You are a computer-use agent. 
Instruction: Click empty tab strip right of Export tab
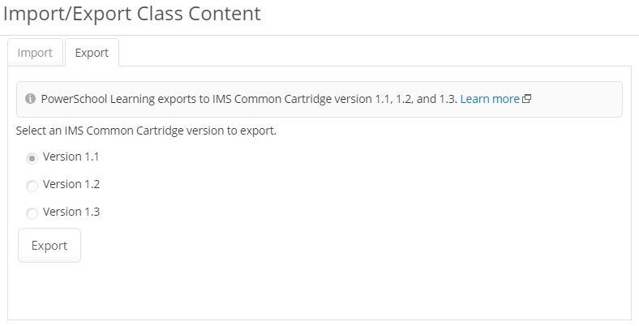pyautogui.click(x=365, y=53)
